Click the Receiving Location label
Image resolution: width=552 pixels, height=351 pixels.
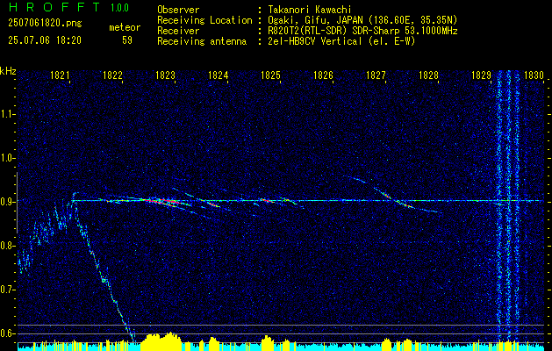204,20
